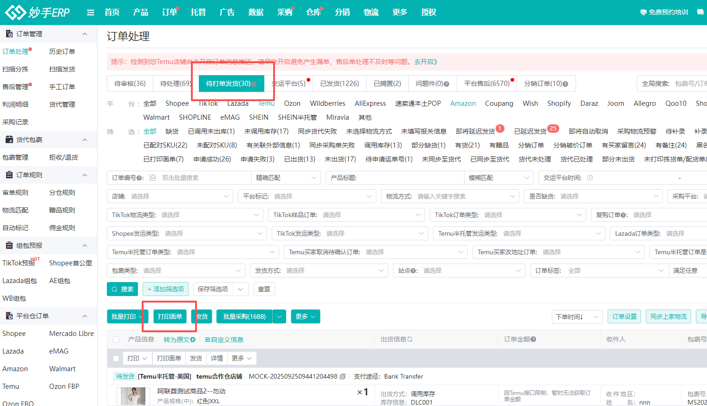Switch to the 已搁置(2) tab

(387, 84)
